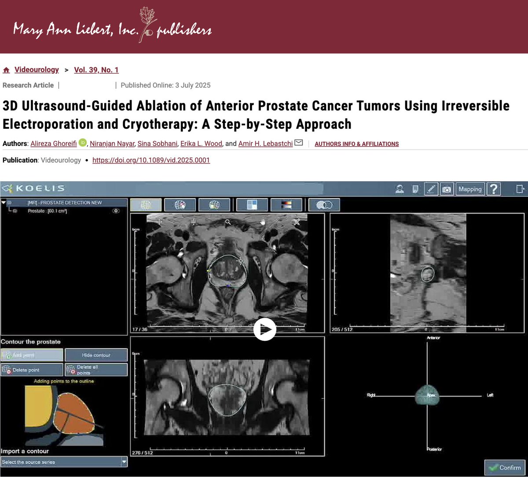
Task: Click the camera screenshot icon
Action: click(447, 189)
